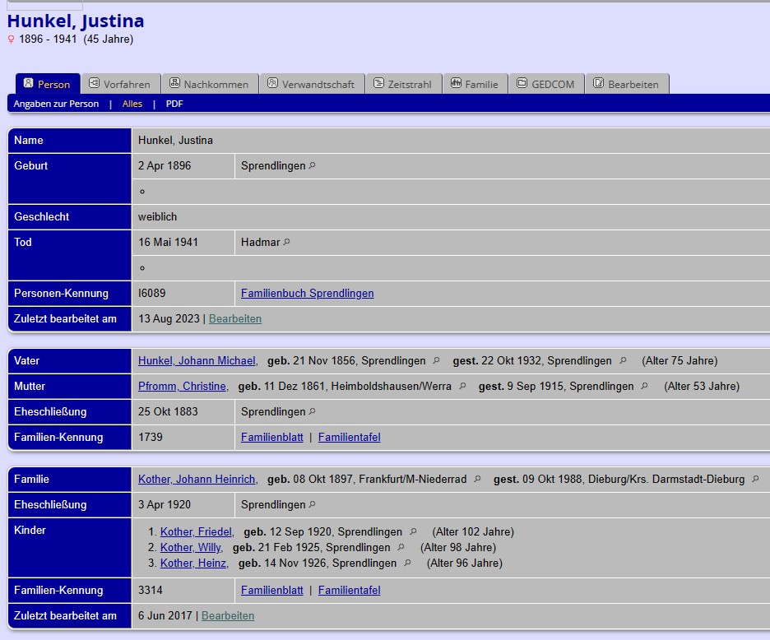
Task: Open Familientafel for family 3314
Action: pyautogui.click(x=349, y=591)
